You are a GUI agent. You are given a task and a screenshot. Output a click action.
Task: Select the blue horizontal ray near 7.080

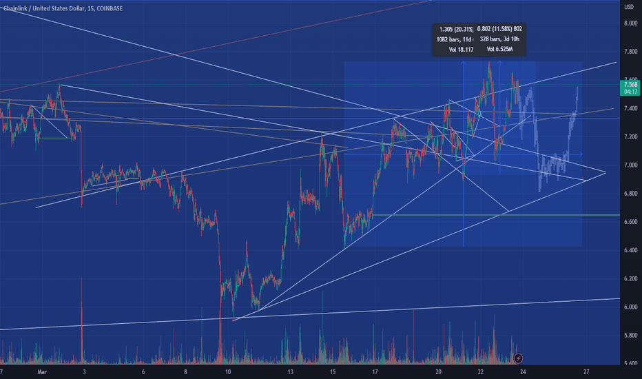pos(463,154)
